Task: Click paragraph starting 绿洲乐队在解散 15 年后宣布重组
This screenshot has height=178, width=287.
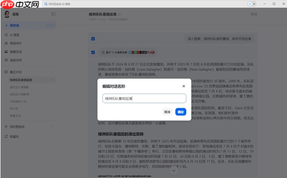Action: click(176, 154)
